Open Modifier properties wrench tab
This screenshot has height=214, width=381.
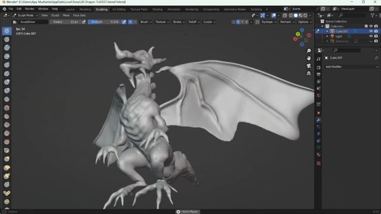point(318,120)
